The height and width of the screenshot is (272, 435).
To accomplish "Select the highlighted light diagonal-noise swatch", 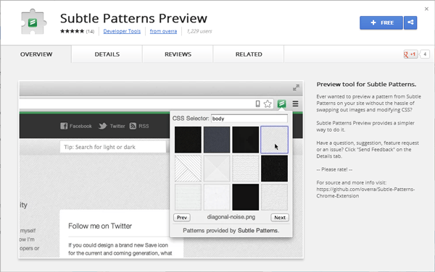I will tap(274, 140).
